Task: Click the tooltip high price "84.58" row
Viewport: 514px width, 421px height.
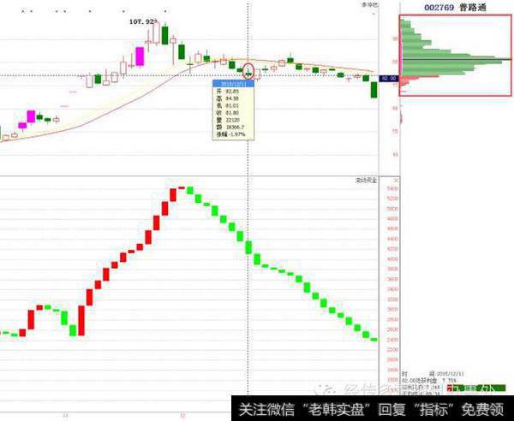Action: [228, 98]
